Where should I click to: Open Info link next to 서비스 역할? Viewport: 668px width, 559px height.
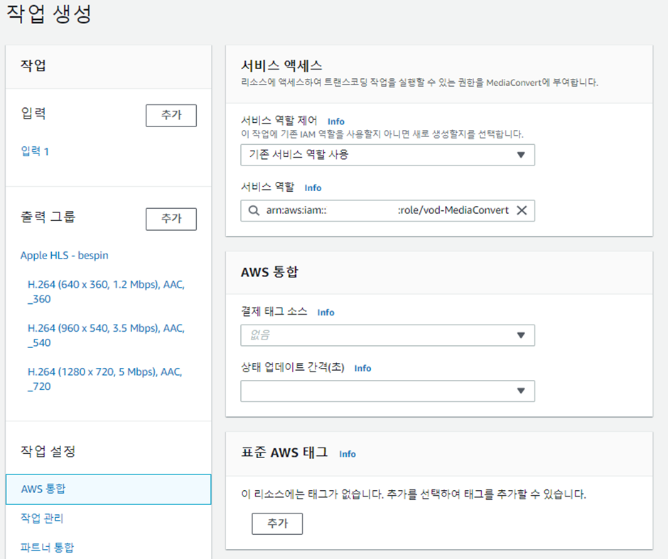coord(313,188)
